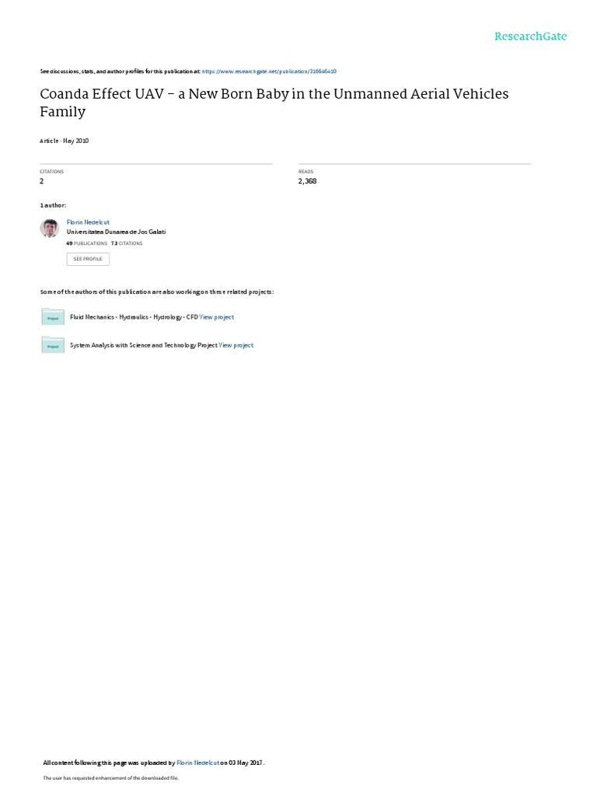This screenshot has height=796, width=597.
Task: Click the Fluid Mechanics - Hydraulics project title
Action: point(134,317)
